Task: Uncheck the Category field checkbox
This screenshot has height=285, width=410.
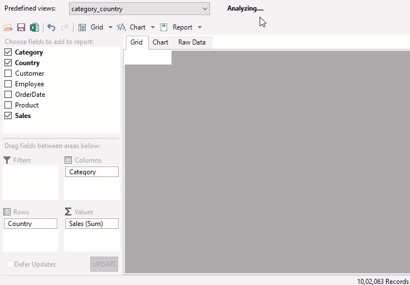Action: 8,52
